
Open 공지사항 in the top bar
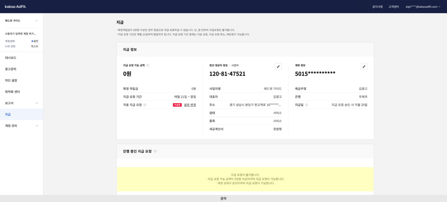coord(377,7)
